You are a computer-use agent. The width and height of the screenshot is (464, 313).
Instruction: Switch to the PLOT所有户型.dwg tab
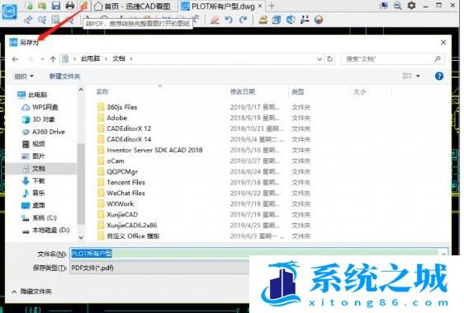click(222, 6)
